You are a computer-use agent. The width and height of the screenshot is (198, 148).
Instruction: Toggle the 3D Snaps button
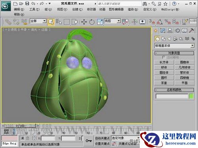point(152,22)
